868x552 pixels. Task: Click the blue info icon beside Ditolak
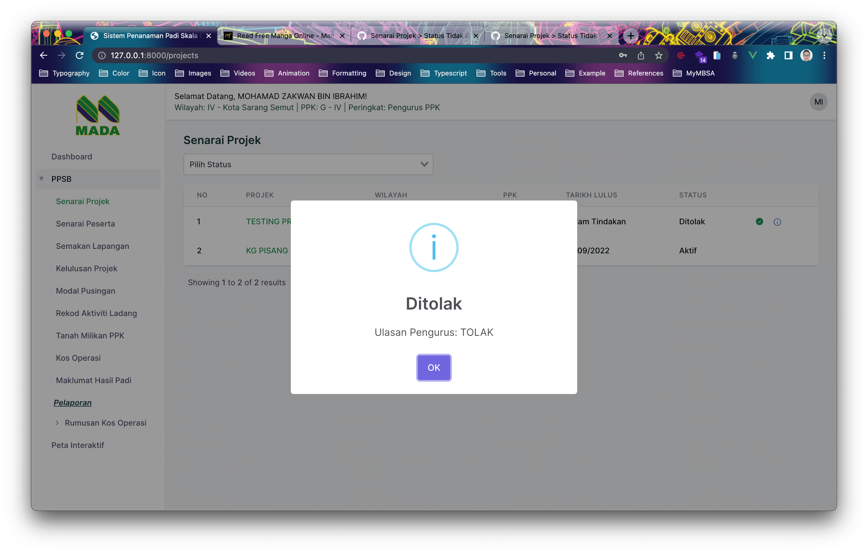click(x=777, y=222)
